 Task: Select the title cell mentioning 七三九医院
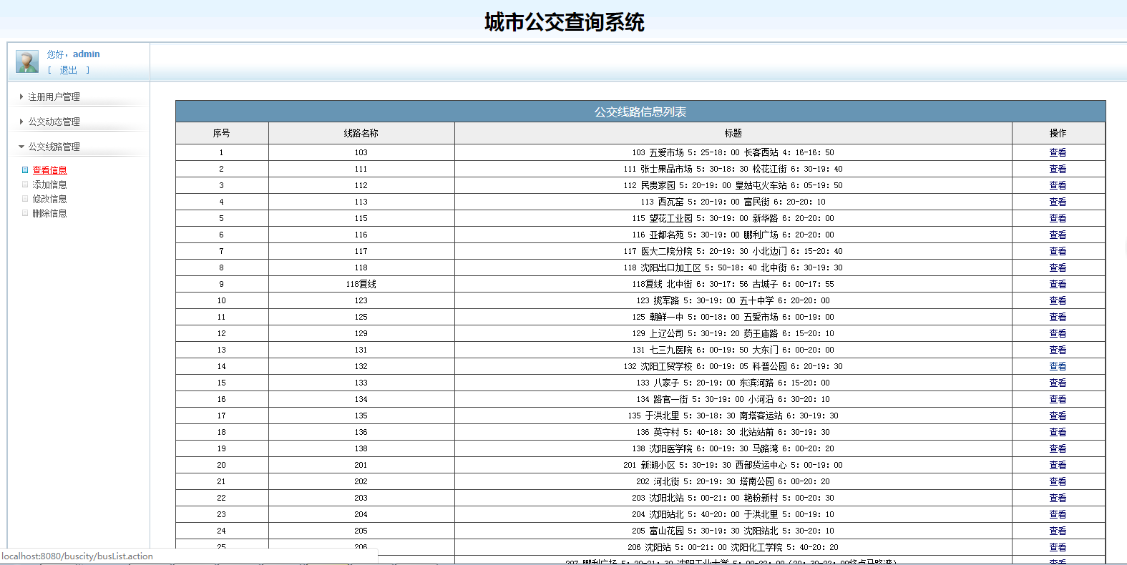[x=733, y=350]
